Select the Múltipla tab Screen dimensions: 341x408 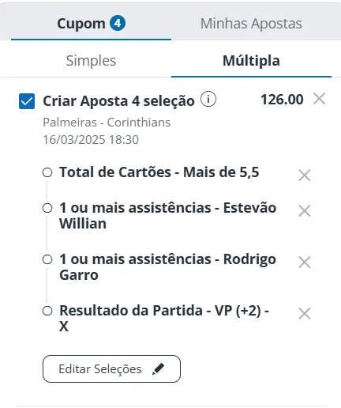click(x=251, y=61)
